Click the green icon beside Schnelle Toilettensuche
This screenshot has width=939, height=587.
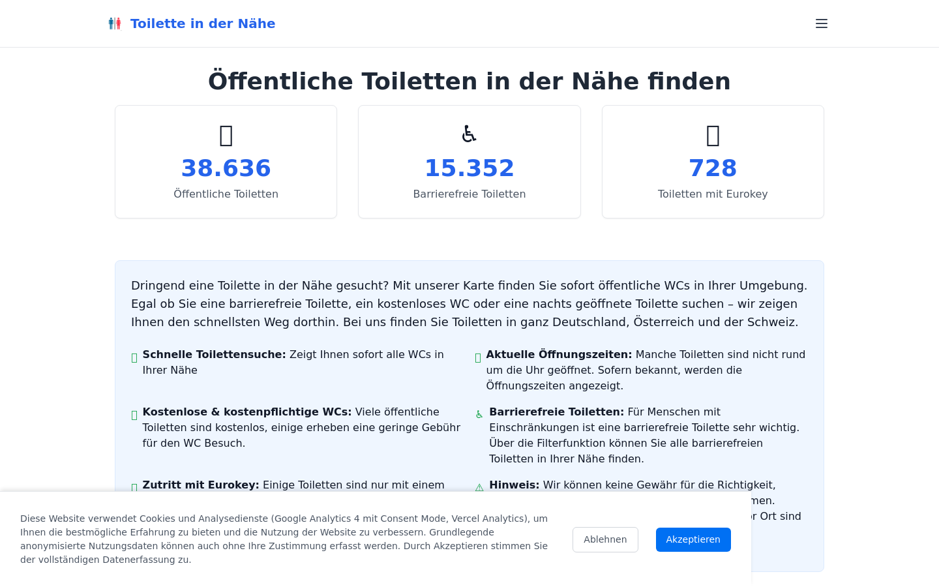134,357
